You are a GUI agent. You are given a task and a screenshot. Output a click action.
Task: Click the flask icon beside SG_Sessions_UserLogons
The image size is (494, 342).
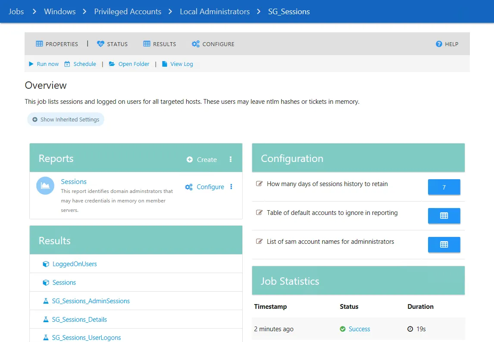pos(46,338)
